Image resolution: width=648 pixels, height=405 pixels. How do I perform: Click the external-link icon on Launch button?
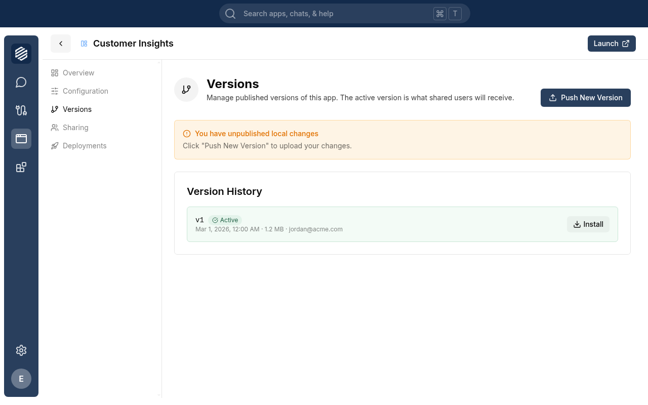(x=626, y=44)
